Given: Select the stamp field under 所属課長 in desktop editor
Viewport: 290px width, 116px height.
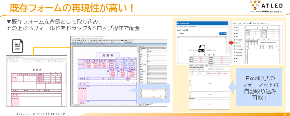Looking at the screenshot, I should tap(132, 74).
